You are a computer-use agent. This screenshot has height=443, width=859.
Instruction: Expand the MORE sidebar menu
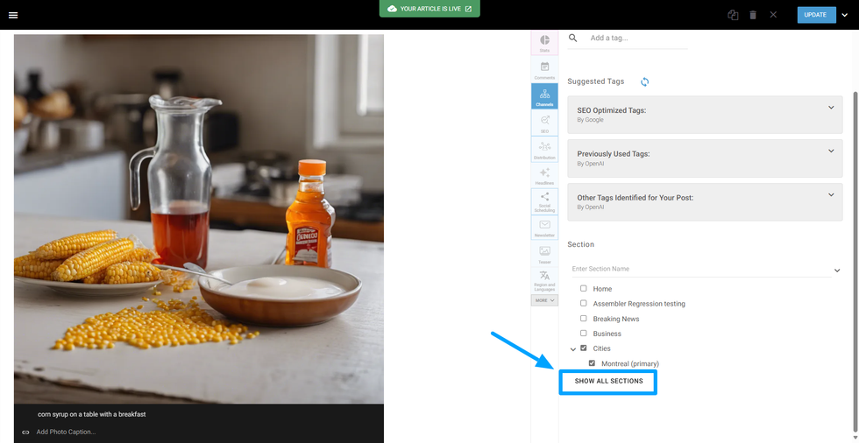click(544, 300)
